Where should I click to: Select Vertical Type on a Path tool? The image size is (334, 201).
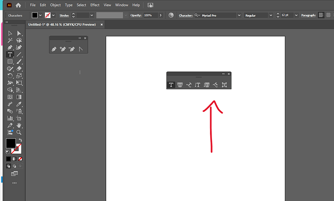215,85
